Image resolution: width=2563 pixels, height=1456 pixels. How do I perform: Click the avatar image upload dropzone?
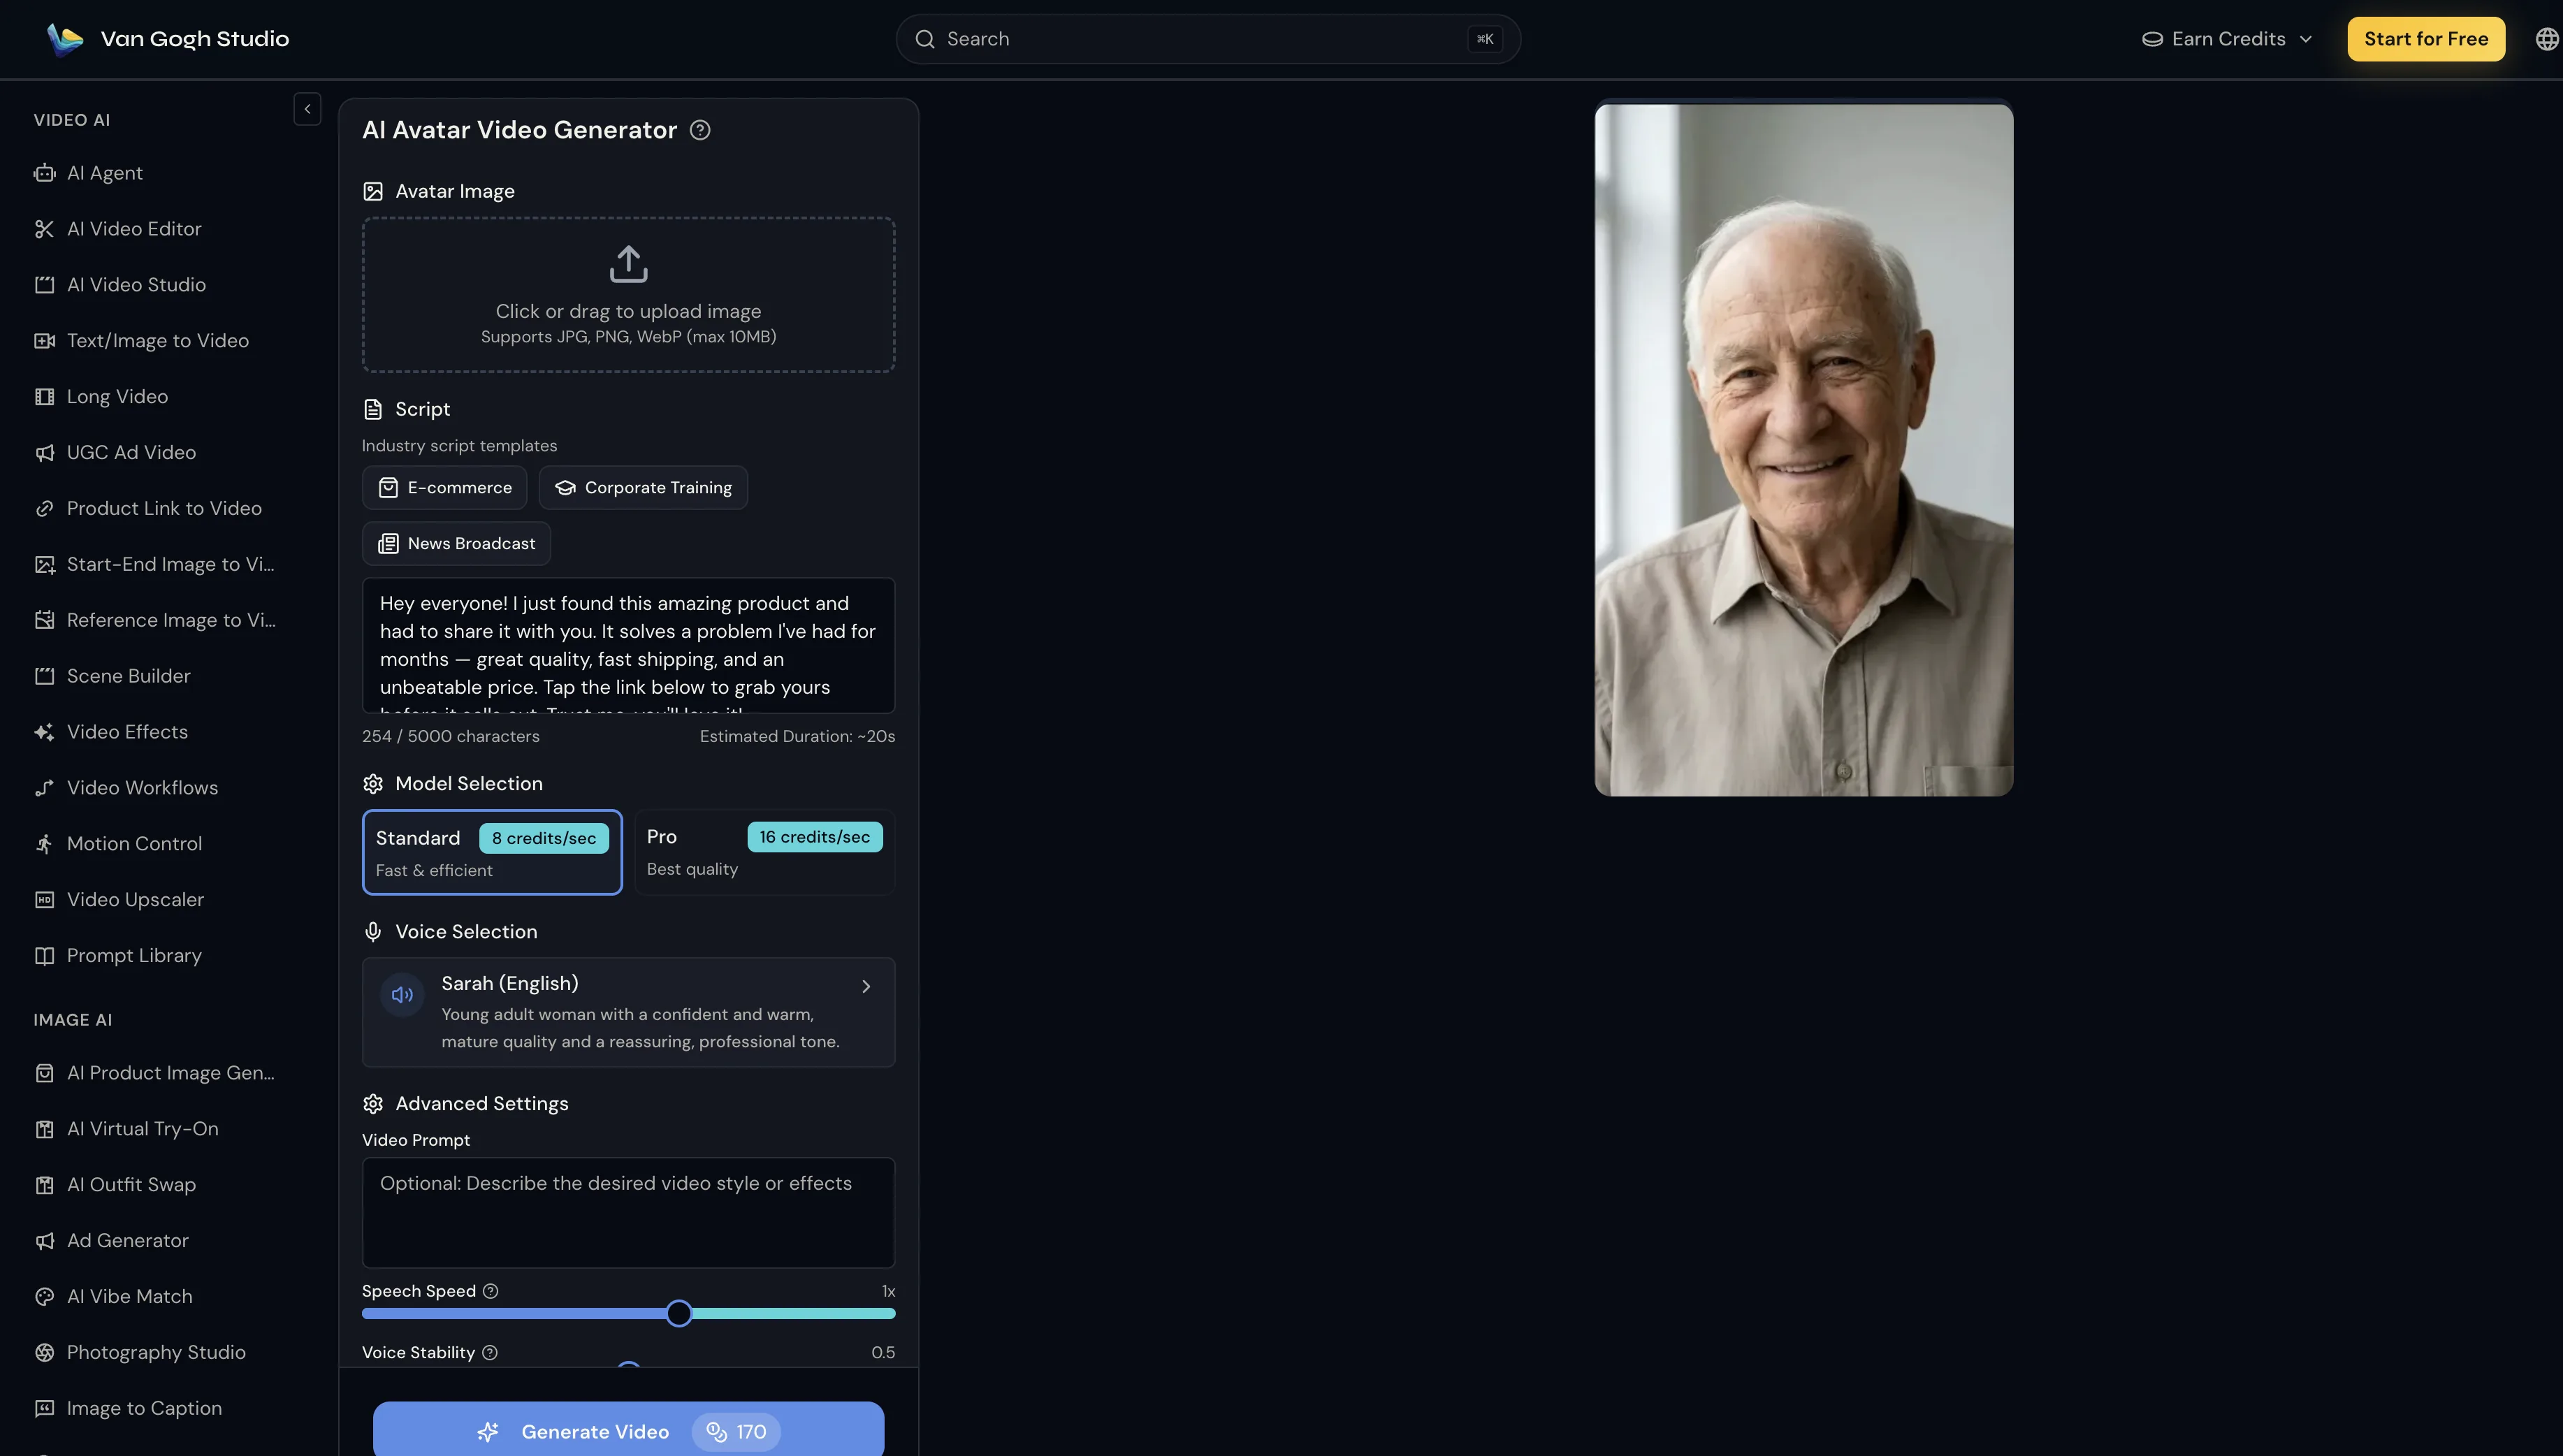[x=629, y=295]
